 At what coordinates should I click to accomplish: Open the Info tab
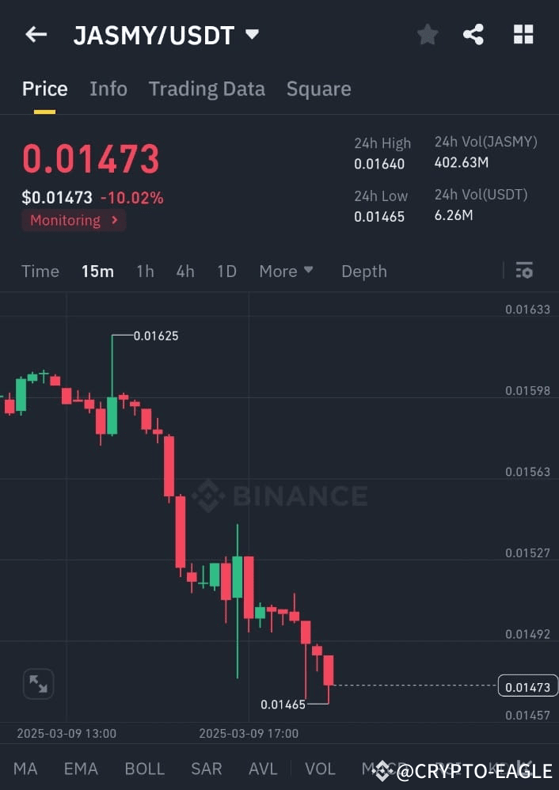tap(108, 89)
